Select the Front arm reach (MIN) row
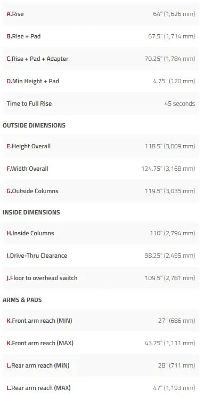The image size is (204, 398). (101, 321)
